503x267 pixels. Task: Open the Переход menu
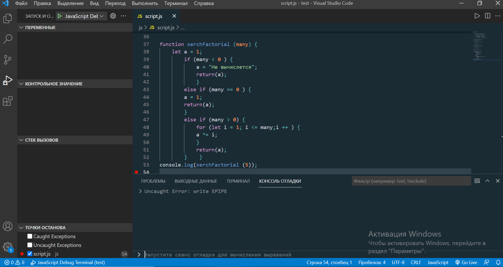pyautogui.click(x=115, y=3)
